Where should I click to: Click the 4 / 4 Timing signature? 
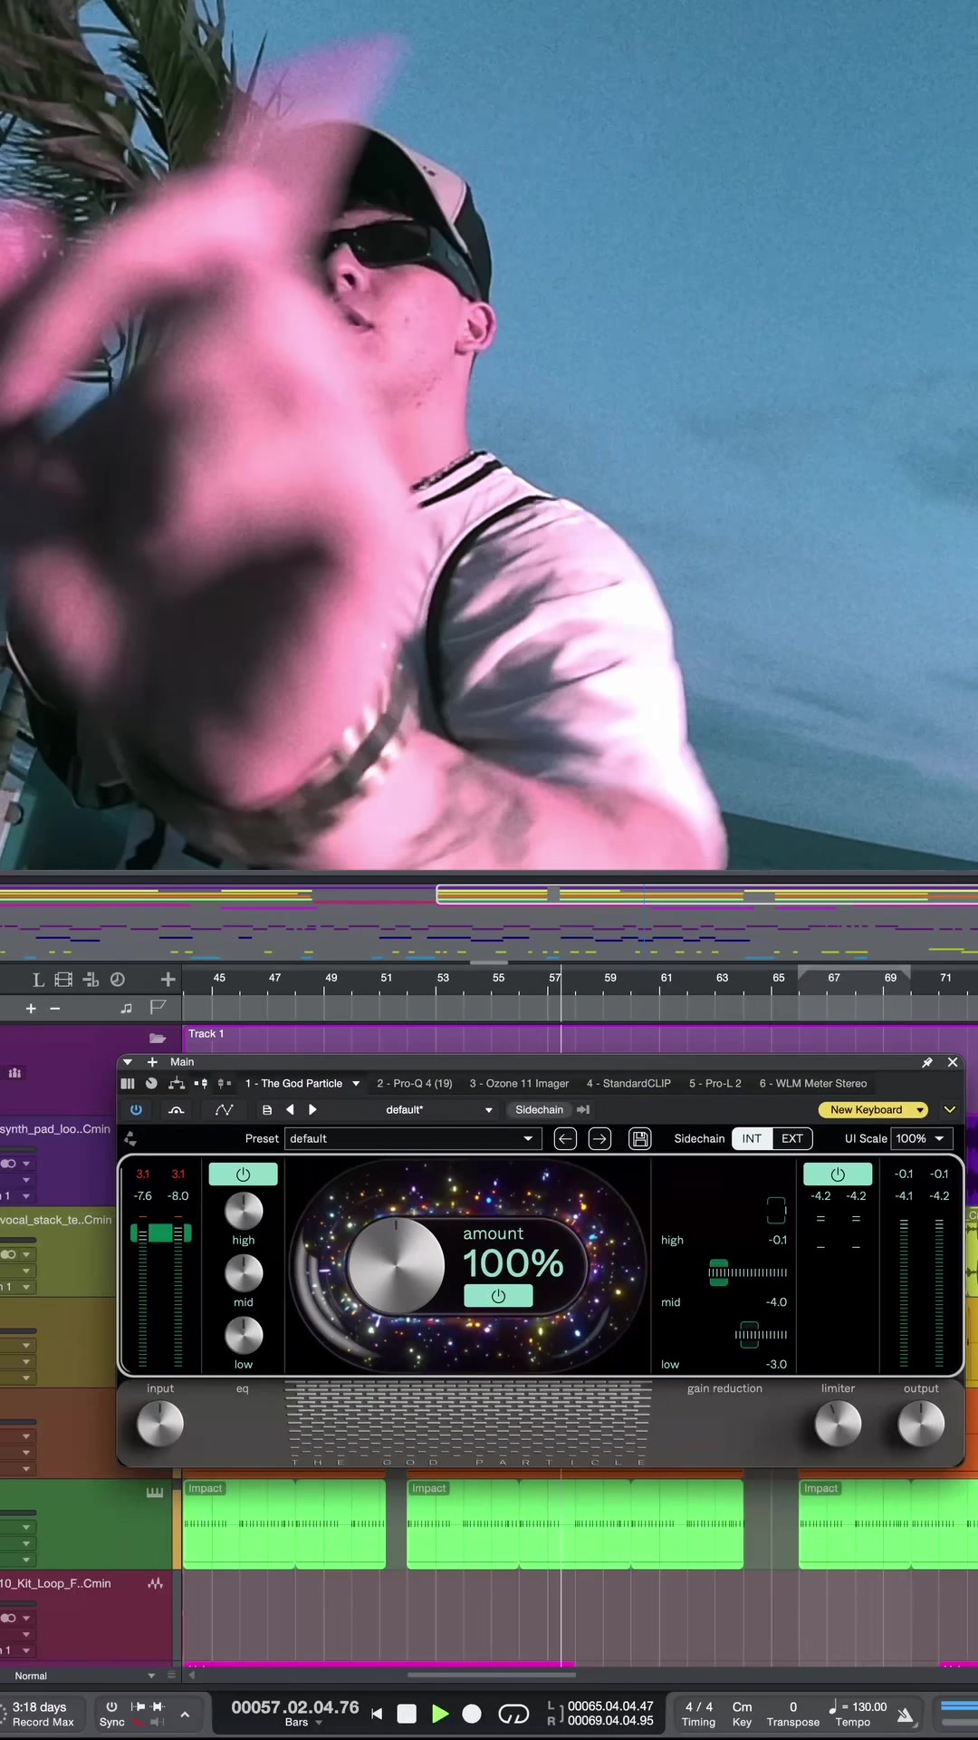tap(698, 1707)
